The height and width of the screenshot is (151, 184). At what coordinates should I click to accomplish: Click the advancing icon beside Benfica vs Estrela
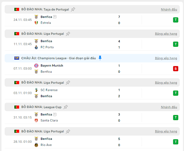tap(55, 17)
